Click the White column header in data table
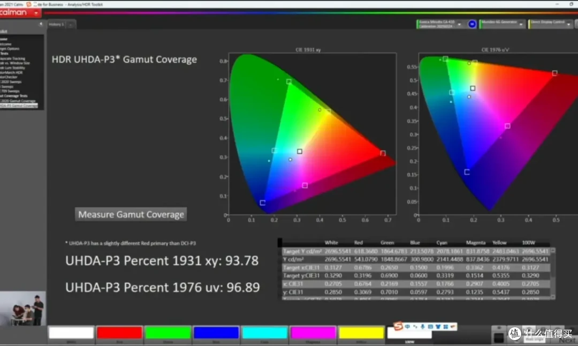The height and width of the screenshot is (346, 578). 331,243
